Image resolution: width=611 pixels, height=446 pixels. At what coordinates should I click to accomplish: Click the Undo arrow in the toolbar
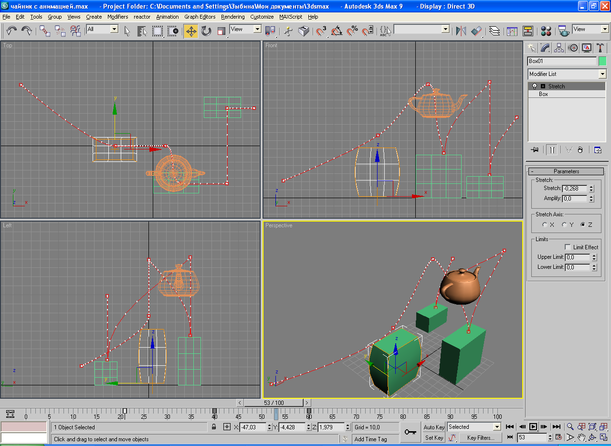coord(12,31)
